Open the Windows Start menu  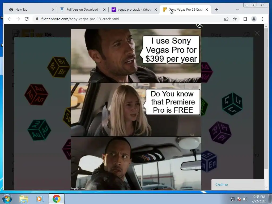(x=7, y=199)
